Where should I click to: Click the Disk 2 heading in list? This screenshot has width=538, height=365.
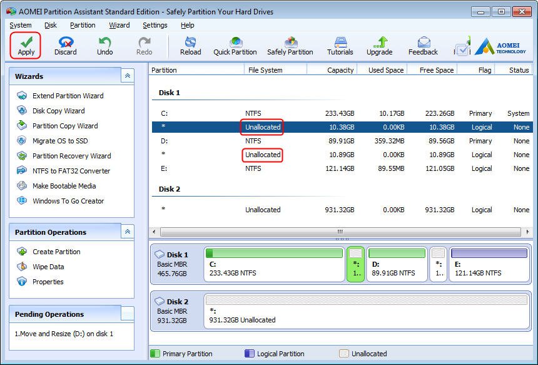[169, 189]
